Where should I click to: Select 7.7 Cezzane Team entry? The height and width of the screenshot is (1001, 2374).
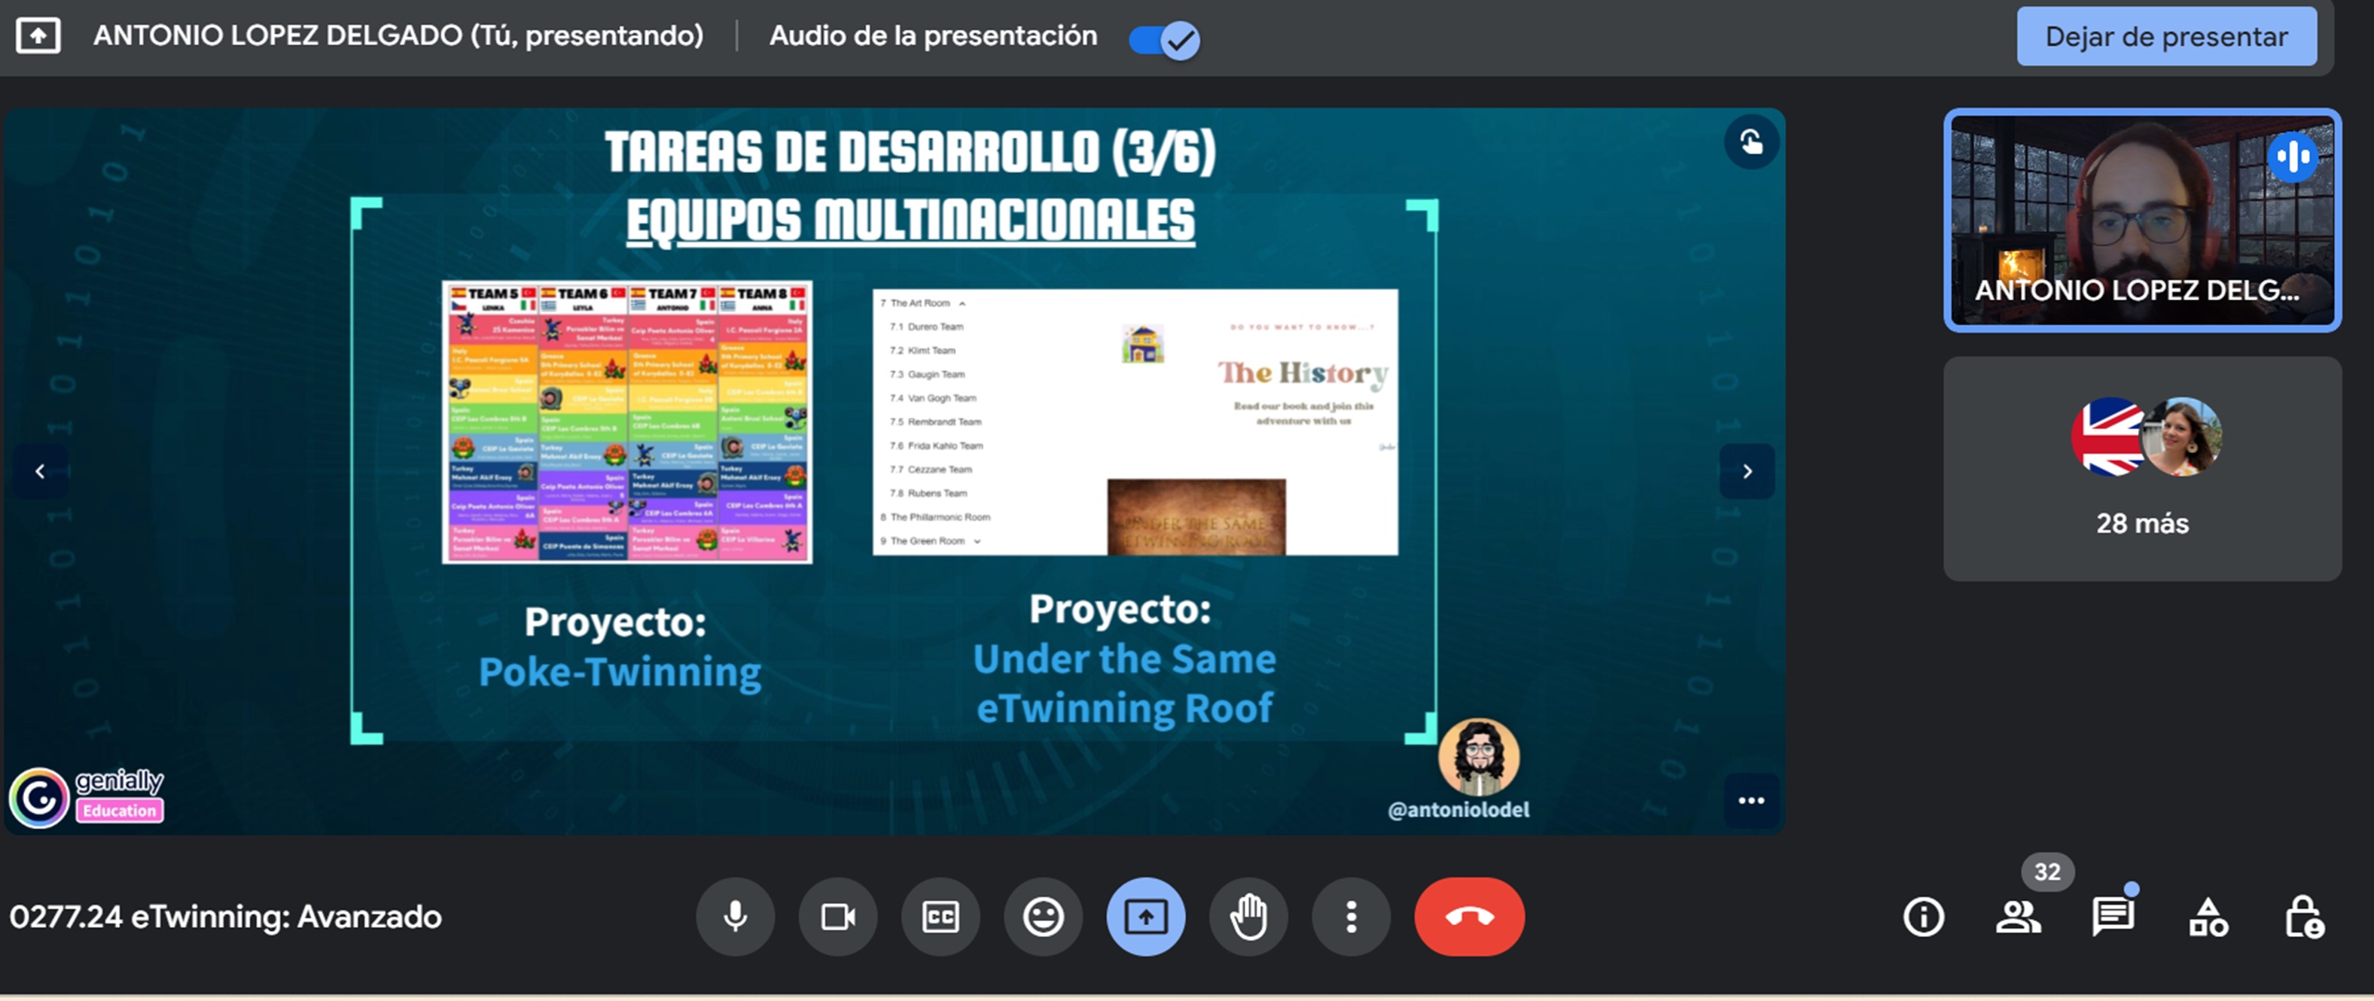coord(931,470)
